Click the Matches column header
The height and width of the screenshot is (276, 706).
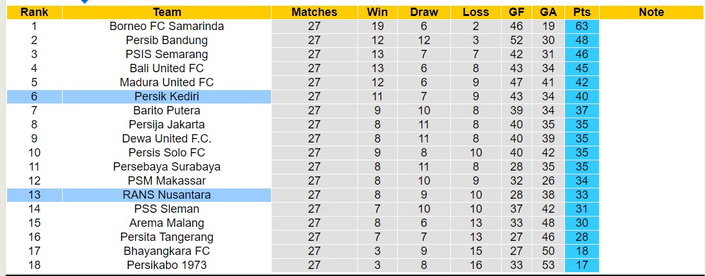[x=314, y=12]
